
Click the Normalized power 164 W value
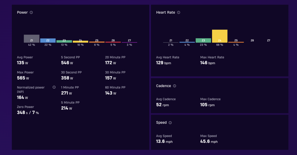tap(22, 98)
